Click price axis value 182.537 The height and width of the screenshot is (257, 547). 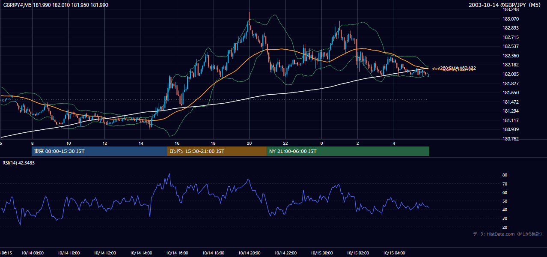(511, 46)
